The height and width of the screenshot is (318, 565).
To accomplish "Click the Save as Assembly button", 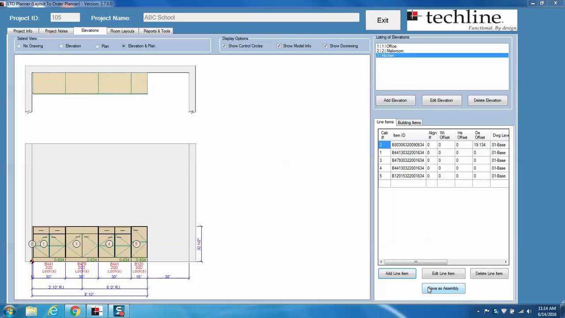I will point(443,288).
